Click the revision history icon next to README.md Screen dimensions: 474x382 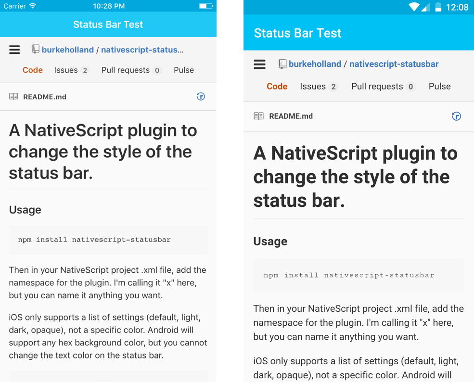201,96
